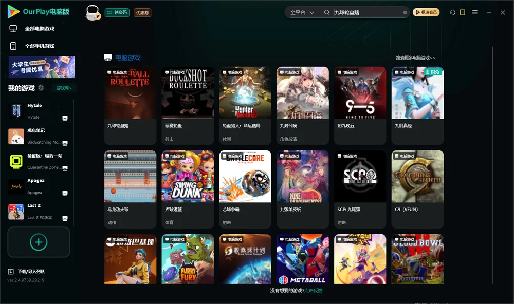Open the Buckshot Roulette 恶魔轮盘 card
The image size is (514, 304).
pos(188,106)
